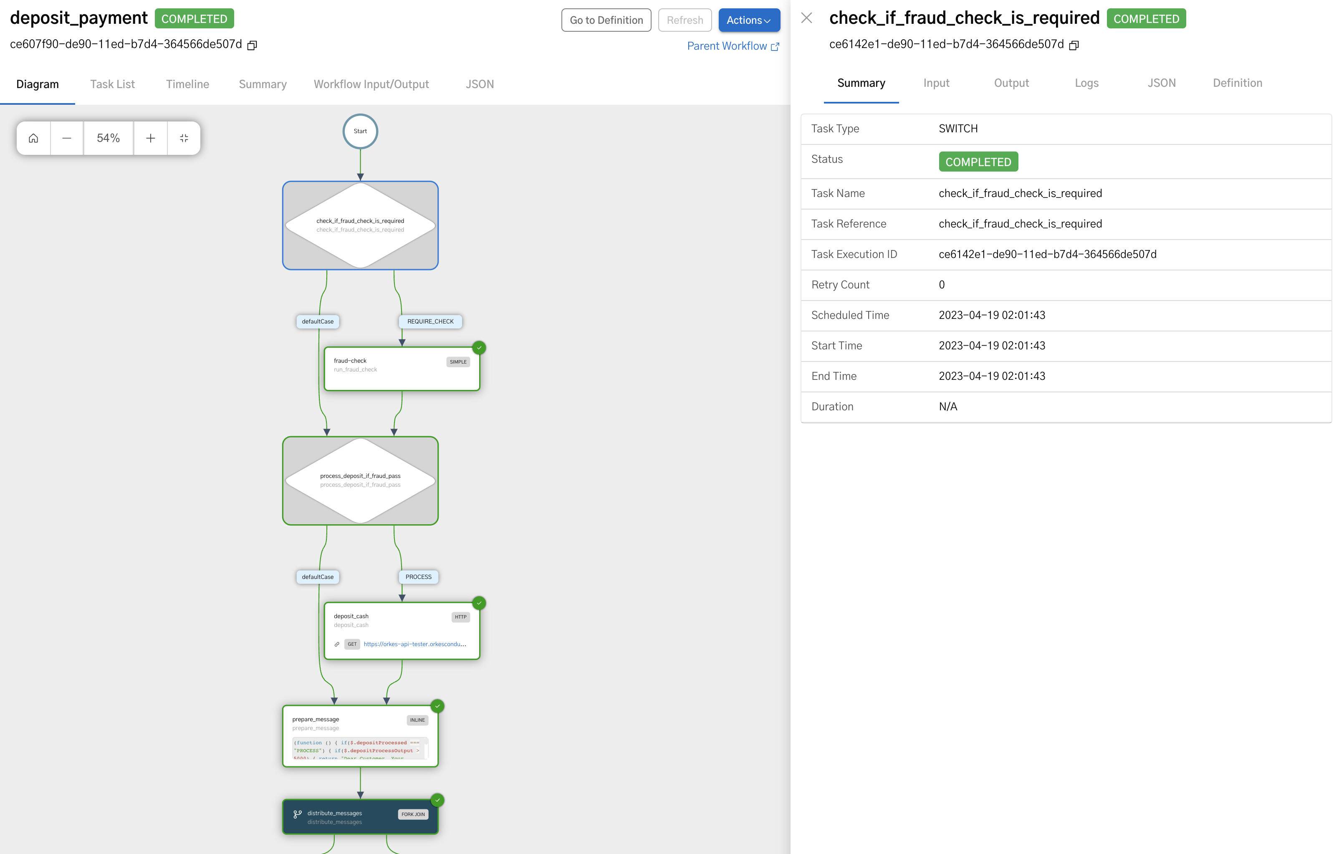Open the Actions dropdown

point(749,20)
